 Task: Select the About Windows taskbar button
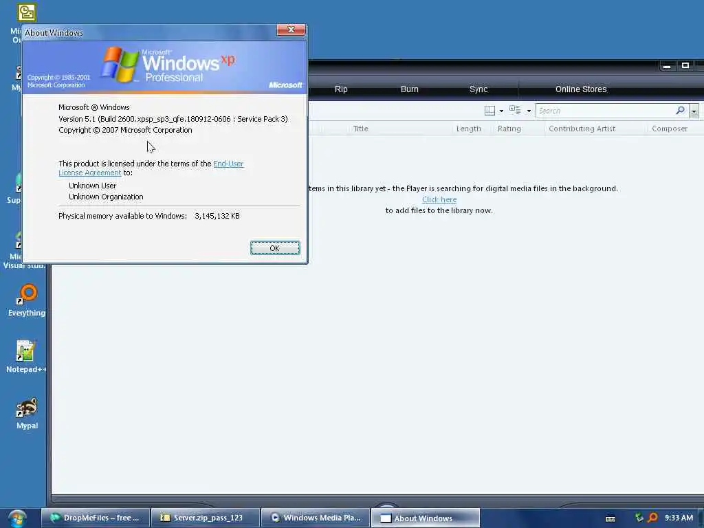tap(426, 518)
